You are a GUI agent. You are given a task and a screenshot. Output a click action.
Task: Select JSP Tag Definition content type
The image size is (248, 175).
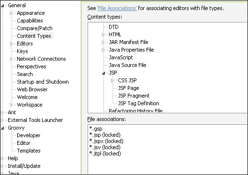138,103
